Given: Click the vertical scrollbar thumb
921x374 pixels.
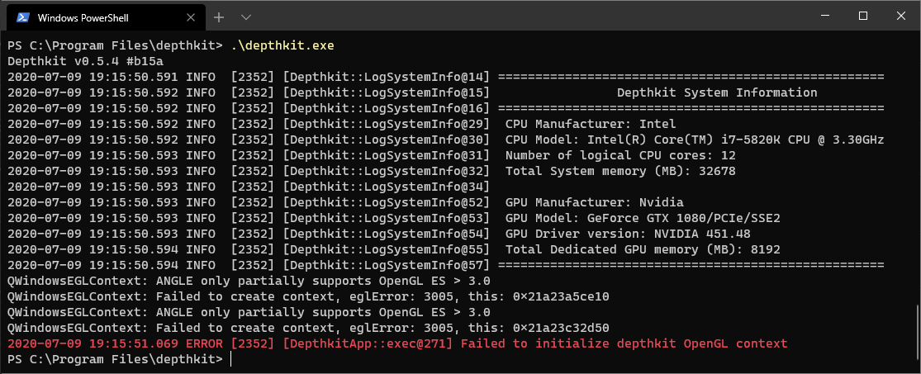Looking at the screenshot, I should pyautogui.click(x=916, y=332).
